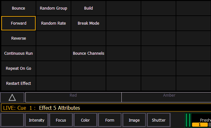Select the Random Rate option
Screen dimensions: 211x128
53,23
